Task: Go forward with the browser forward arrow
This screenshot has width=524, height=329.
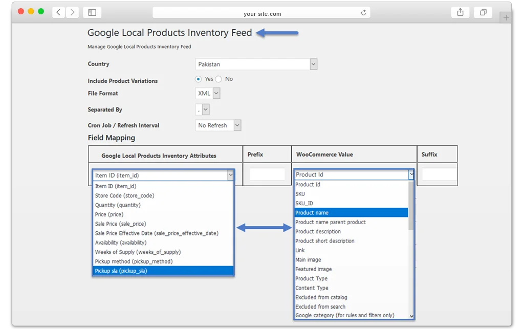Action: (73, 13)
